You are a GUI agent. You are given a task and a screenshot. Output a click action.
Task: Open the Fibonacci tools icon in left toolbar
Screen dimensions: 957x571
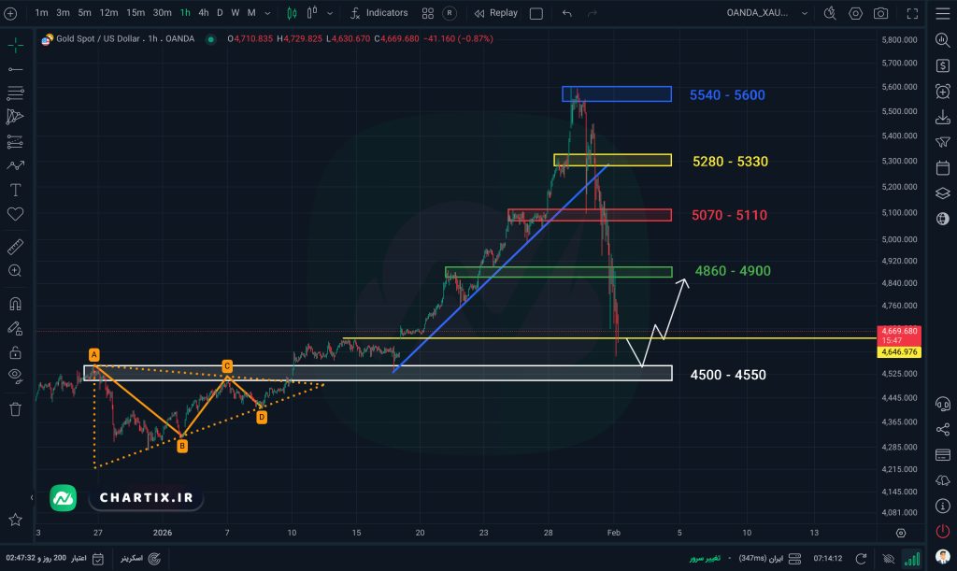15,93
